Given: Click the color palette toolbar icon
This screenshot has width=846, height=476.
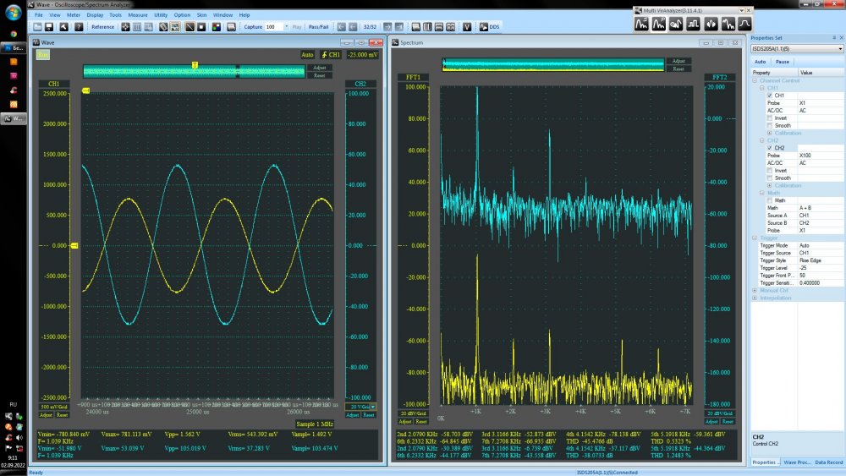Looking at the screenshot, I should coord(217,27).
